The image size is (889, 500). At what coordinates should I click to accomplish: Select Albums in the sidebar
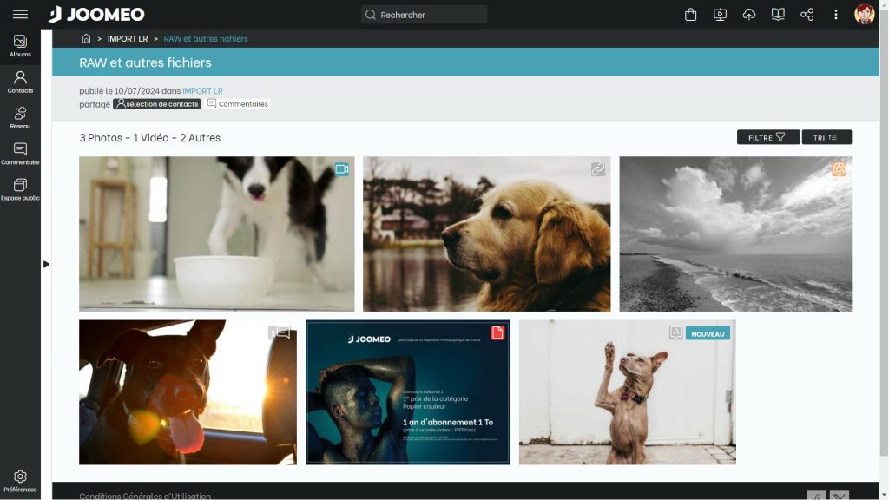pos(20,47)
